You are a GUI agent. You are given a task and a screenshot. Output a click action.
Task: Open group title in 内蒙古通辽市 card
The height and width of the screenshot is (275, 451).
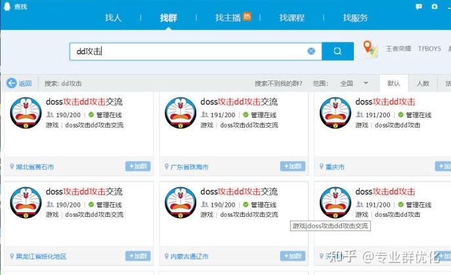coord(239,192)
